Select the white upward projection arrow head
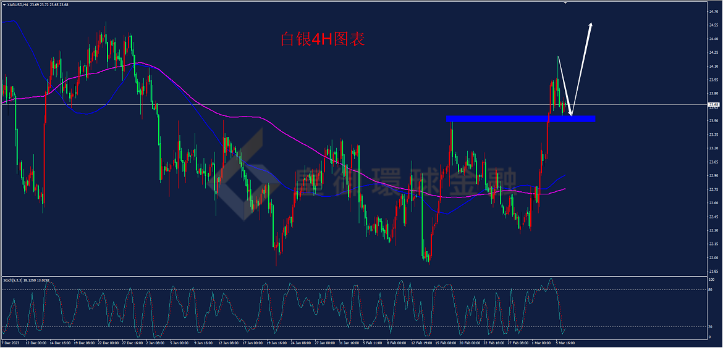This screenshot has height=348, width=723. [x=590, y=26]
